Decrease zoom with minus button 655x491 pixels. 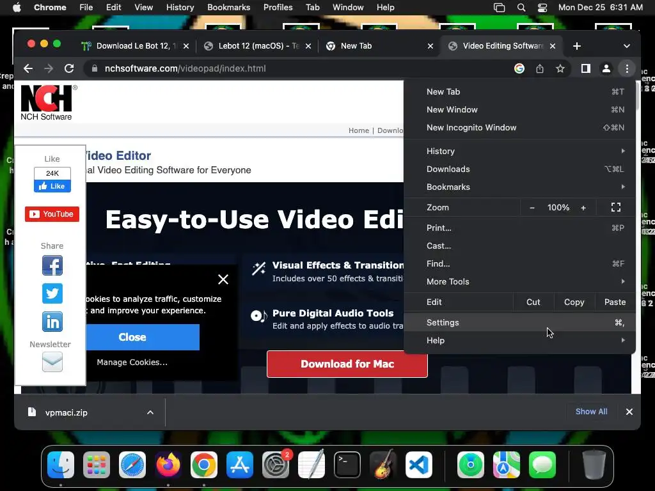point(532,208)
